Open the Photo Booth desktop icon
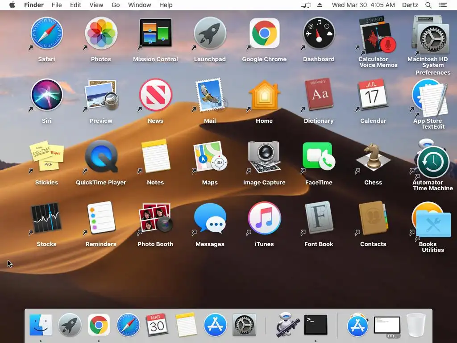 [x=156, y=218]
